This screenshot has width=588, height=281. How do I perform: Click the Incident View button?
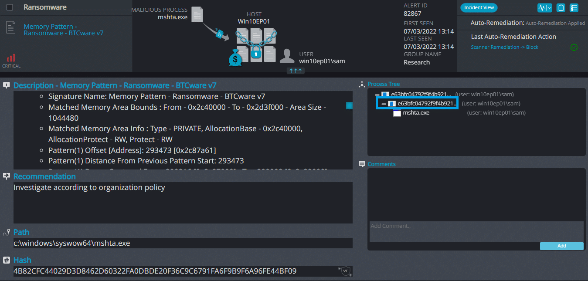point(479,7)
